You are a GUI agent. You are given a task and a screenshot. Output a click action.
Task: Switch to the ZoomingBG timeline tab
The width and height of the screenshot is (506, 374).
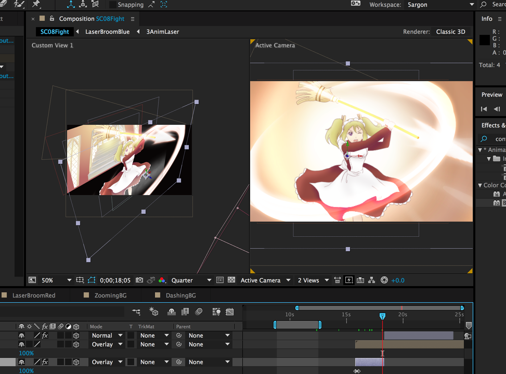click(x=110, y=295)
